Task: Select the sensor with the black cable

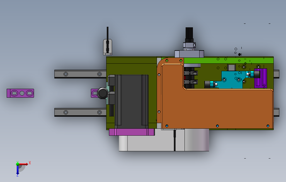Action: 108,47
